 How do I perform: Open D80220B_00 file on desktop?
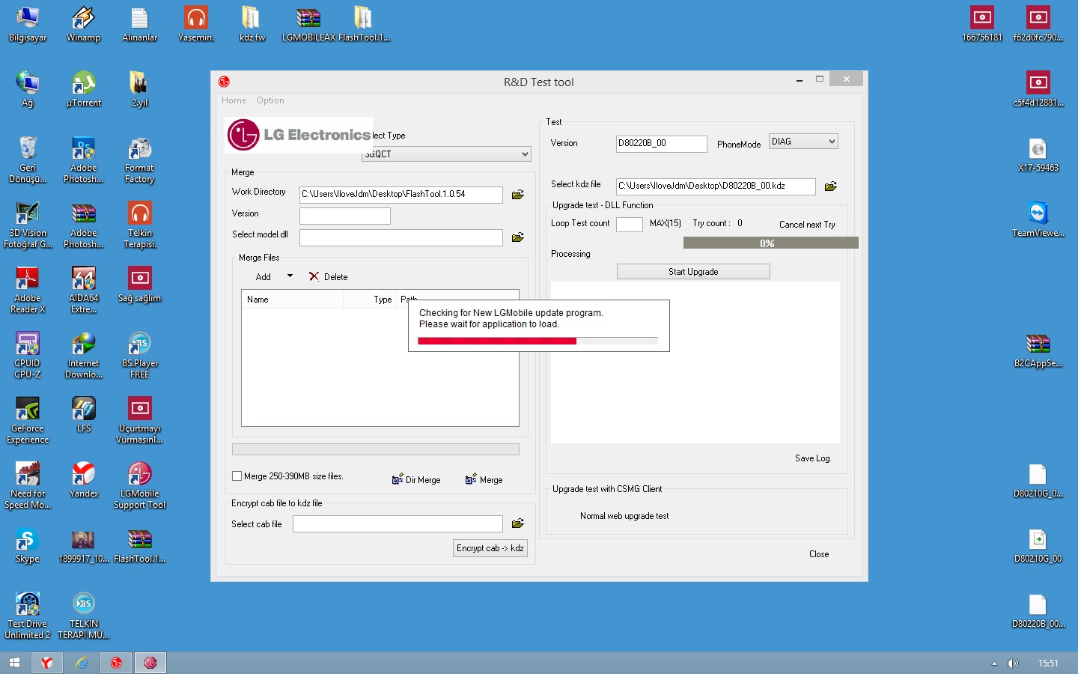pos(1038,611)
